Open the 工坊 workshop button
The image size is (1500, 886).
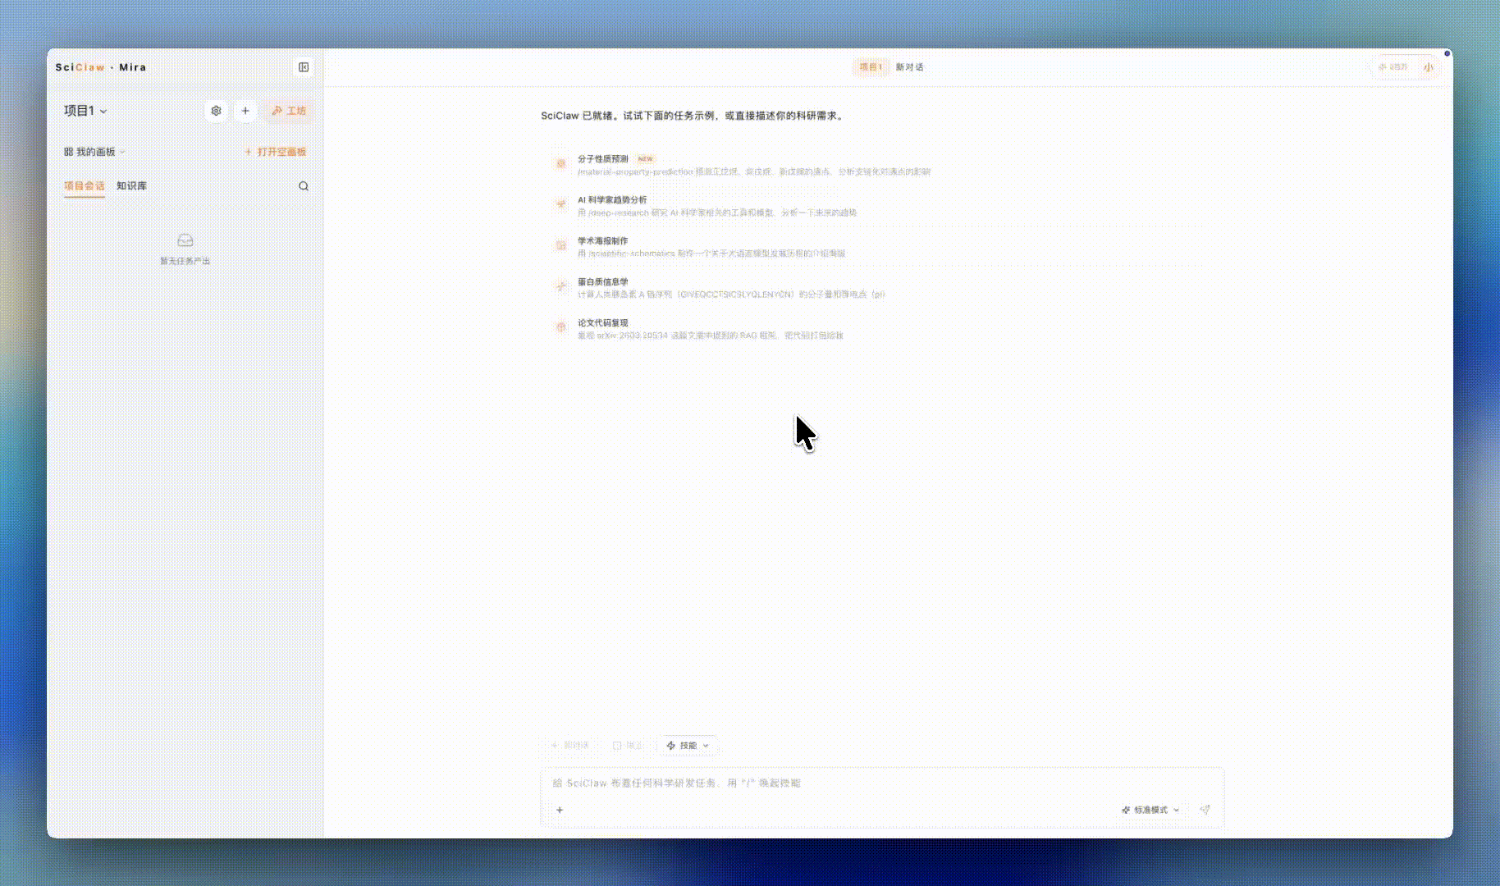pyautogui.click(x=289, y=111)
